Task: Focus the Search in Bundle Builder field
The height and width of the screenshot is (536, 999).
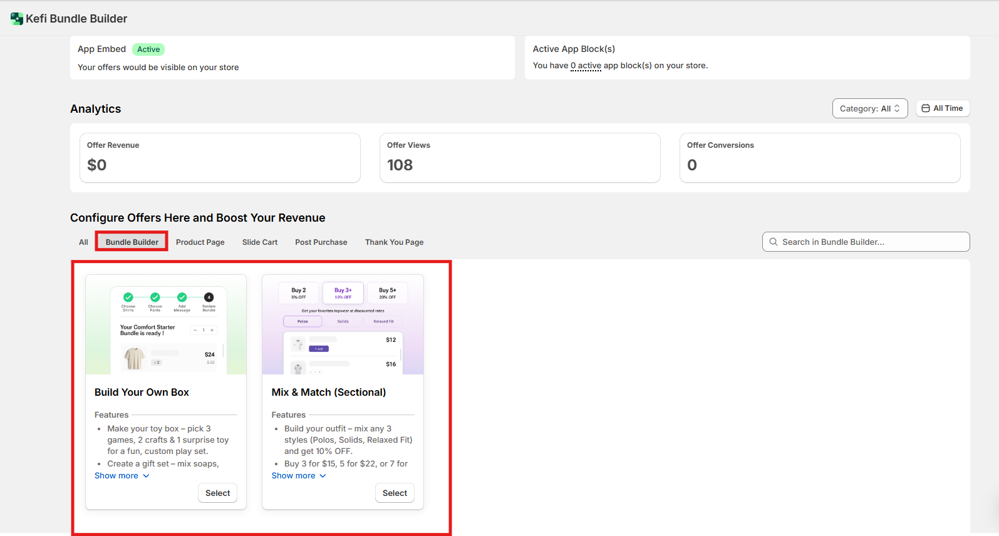Action: pyautogui.click(x=871, y=242)
